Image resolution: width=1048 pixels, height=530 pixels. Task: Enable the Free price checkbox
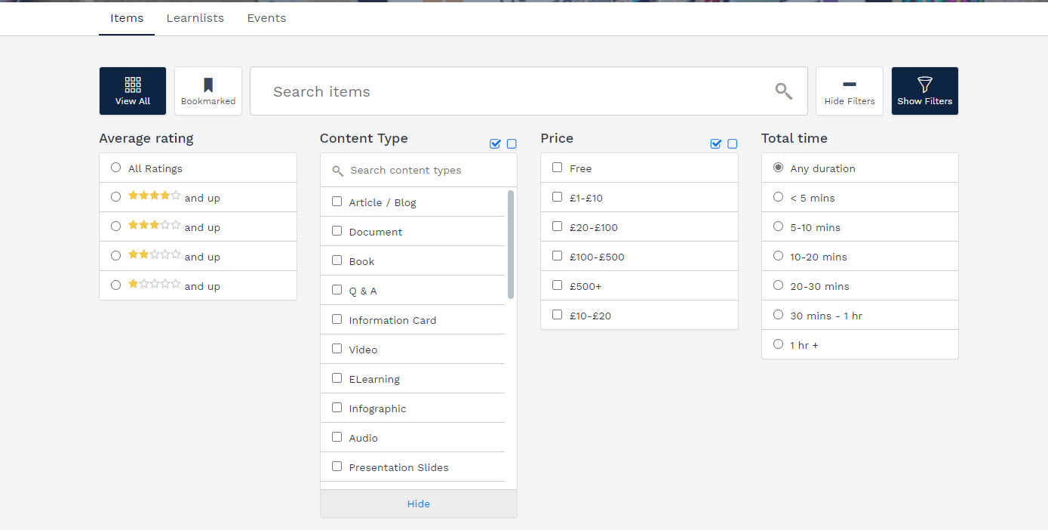pos(558,168)
